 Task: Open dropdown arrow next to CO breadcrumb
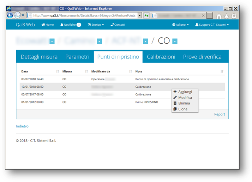[175, 42]
